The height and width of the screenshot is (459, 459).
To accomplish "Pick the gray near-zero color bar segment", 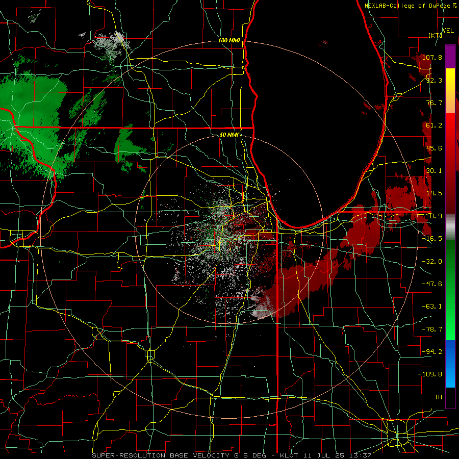I will point(450,227).
